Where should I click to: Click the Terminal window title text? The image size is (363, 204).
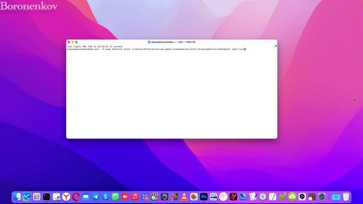pos(173,42)
